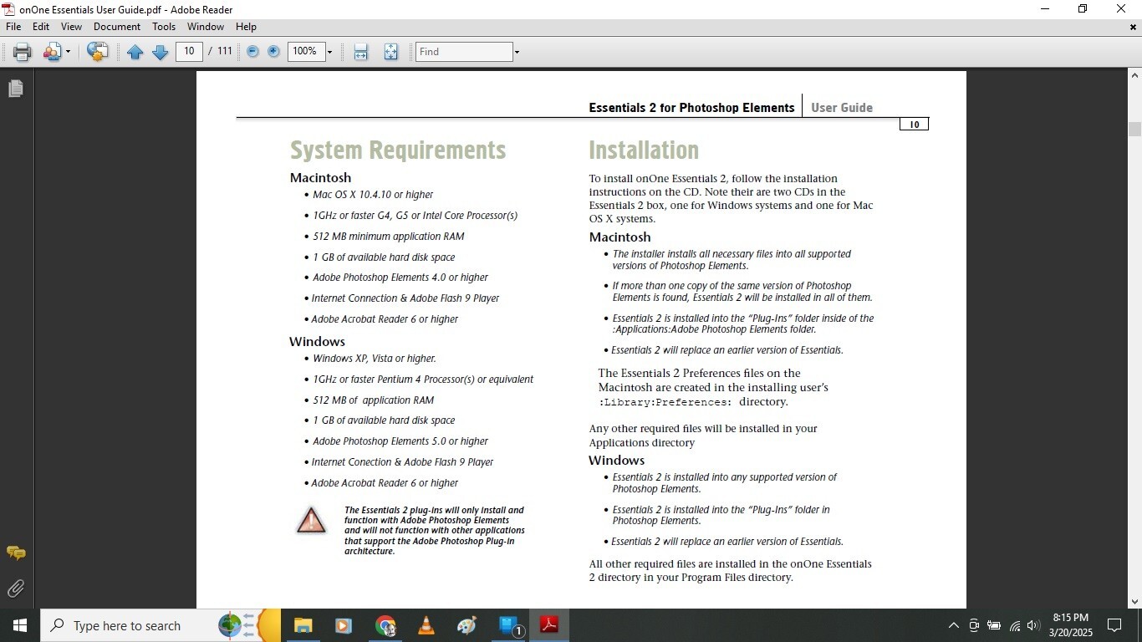
Task: Open Google Chrome from the taskbar
Action: point(385,625)
